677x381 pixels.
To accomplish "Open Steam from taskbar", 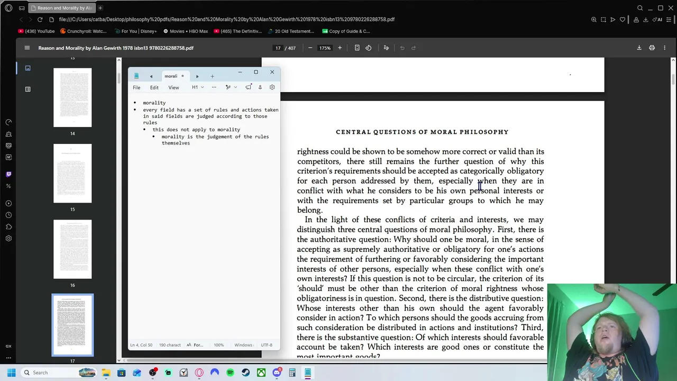I will click(x=245, y=373).
